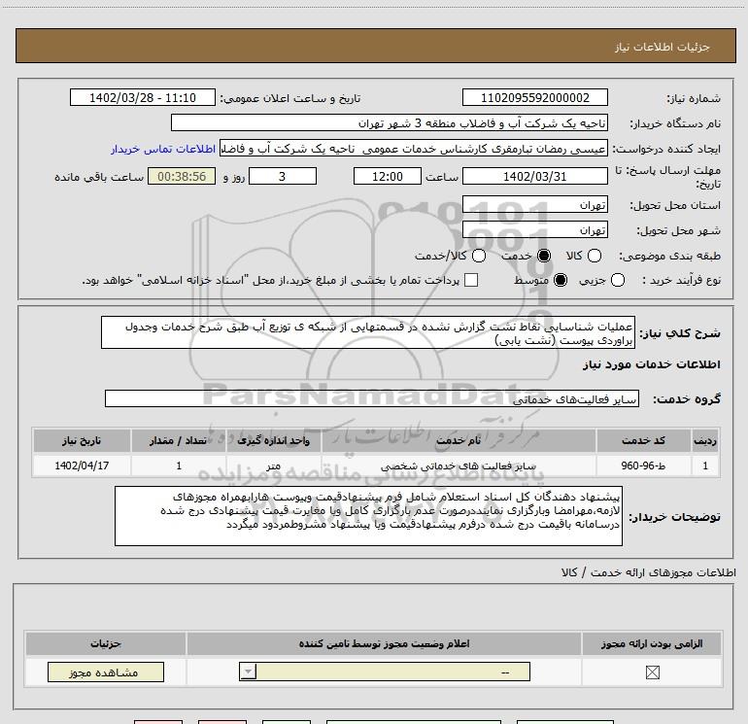Toggle Islamic treasury bonds payment checkbox
748x724 pixels.
pos(471,280)
